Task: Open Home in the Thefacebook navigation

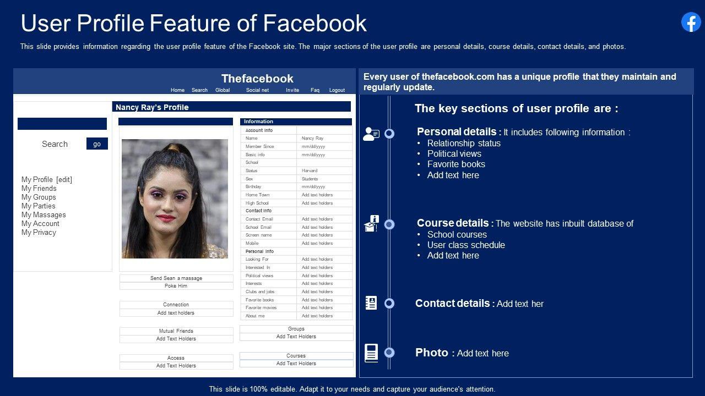Action: pos(177,90)
